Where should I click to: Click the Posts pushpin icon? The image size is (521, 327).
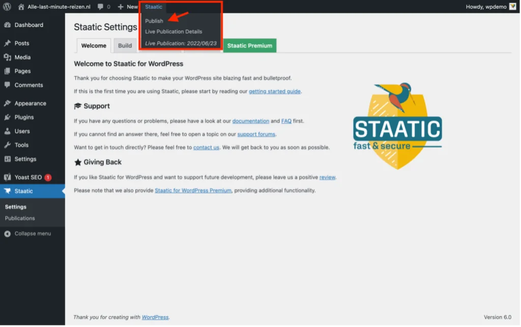point(7,43)
